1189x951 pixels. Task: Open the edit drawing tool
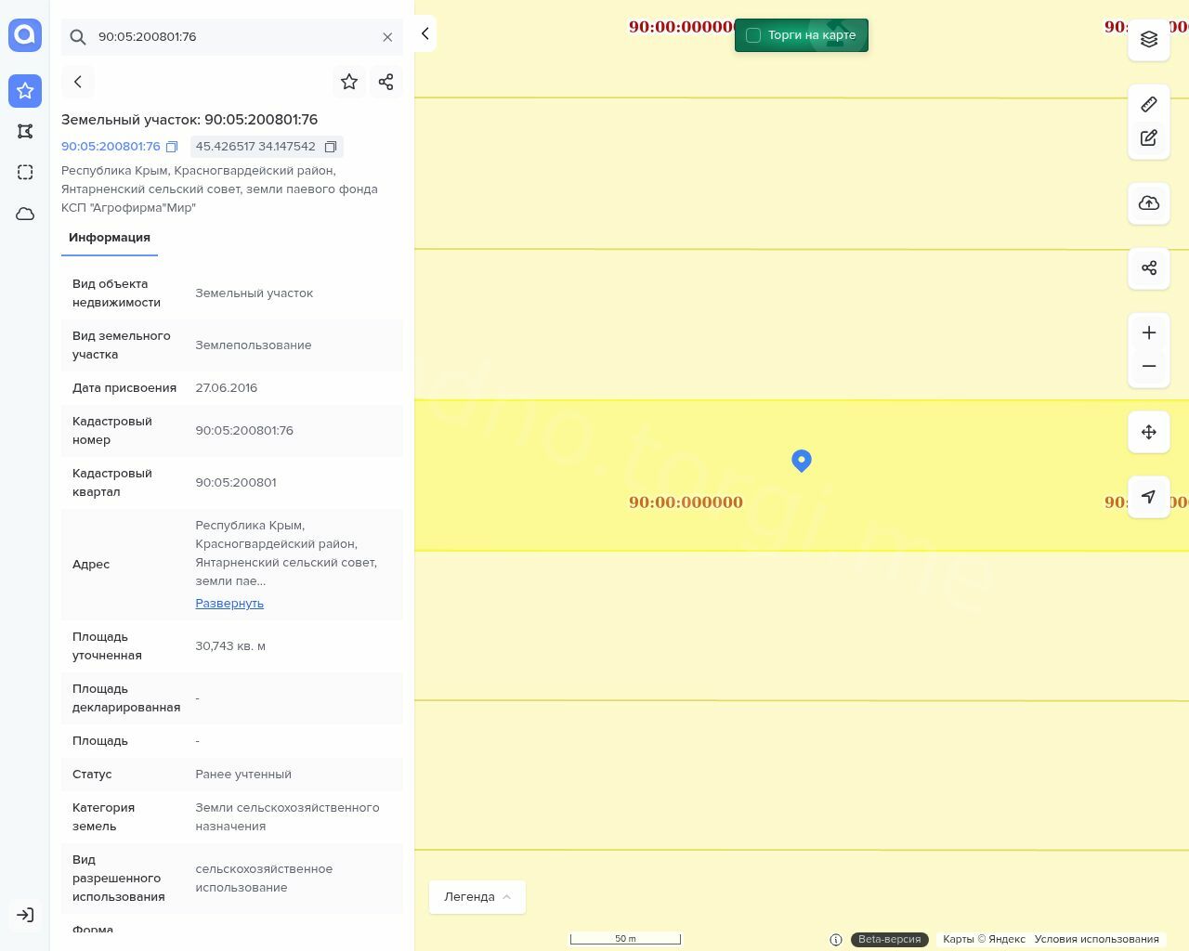coord(1149,138)
